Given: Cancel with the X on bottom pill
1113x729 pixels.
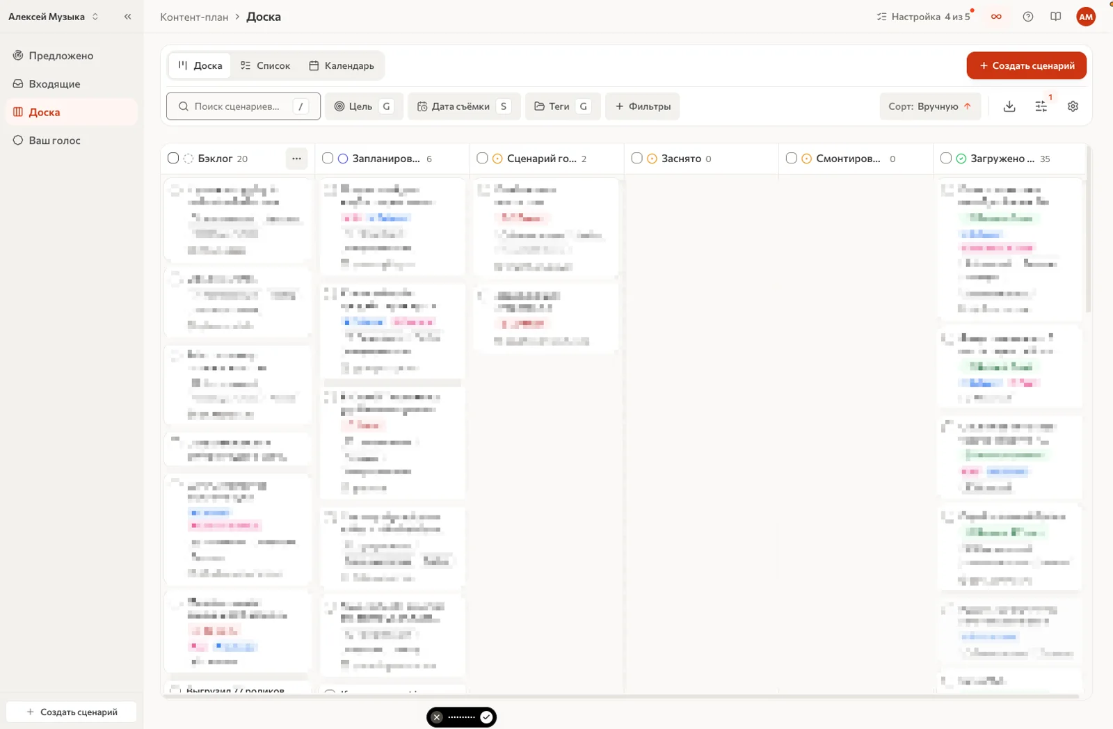Looking at the screenshot, I should (437, 717).
